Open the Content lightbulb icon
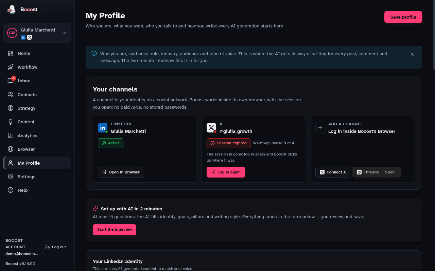The image size is (435, 271). point(11,122)
